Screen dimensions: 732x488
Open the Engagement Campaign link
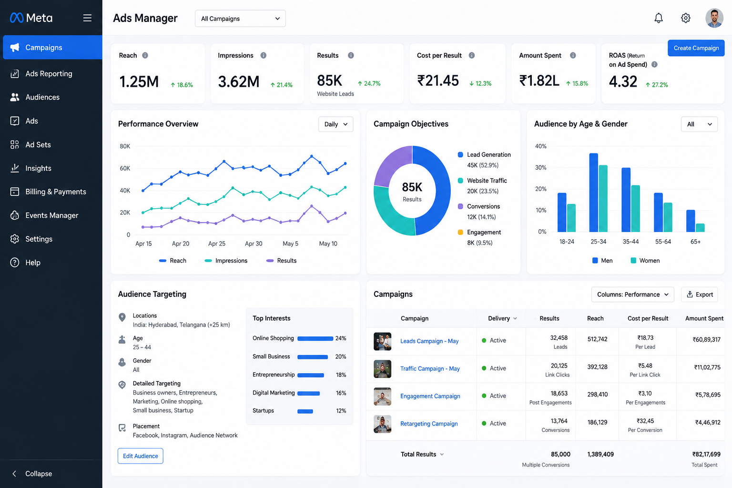(430, 396)
